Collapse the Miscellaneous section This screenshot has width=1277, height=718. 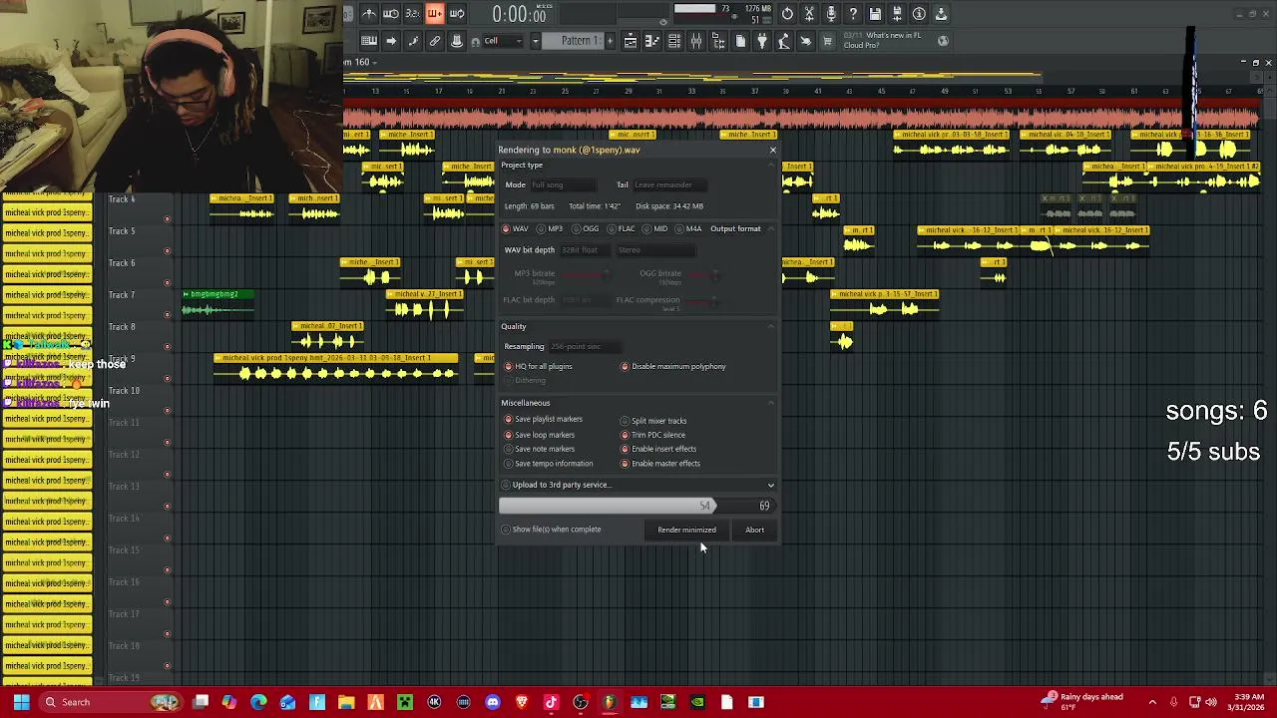click(771, 403)
